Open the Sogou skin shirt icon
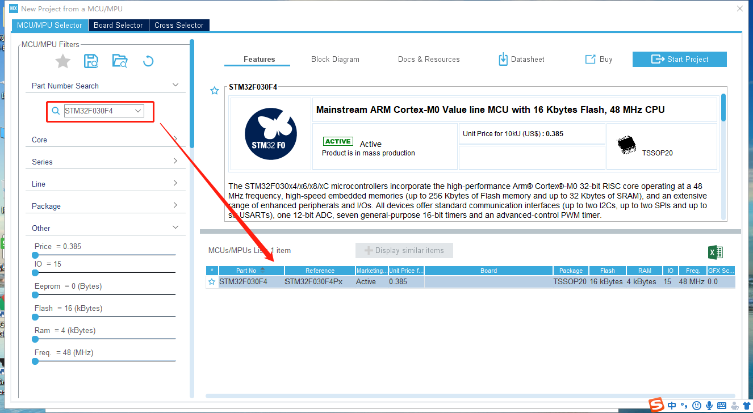 747,406
